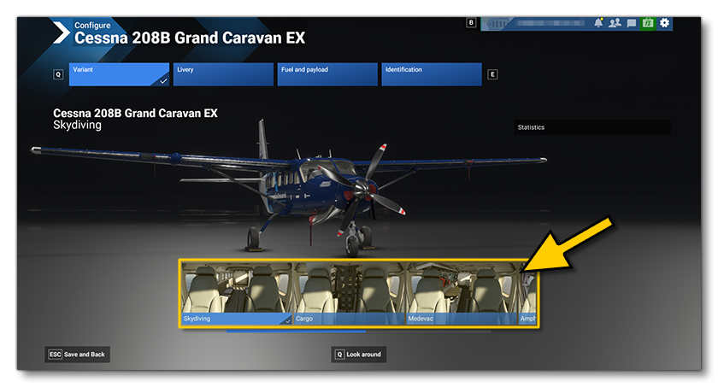
Task: Select the Skydiving variant thumbnail
Action: (x=237, y=293)
